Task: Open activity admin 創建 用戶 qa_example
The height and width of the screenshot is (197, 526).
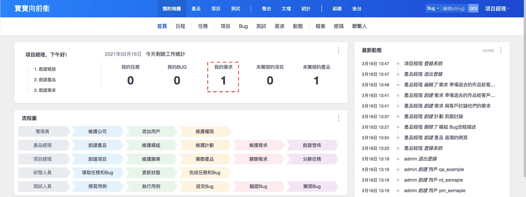Action: [x=434, y=170]
